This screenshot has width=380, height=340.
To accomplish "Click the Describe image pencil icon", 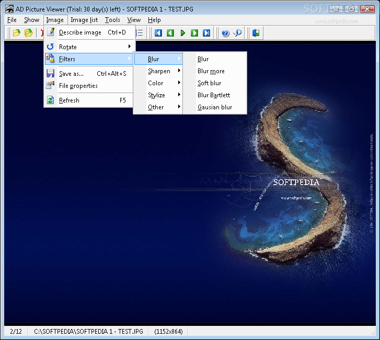I will 51,32.
